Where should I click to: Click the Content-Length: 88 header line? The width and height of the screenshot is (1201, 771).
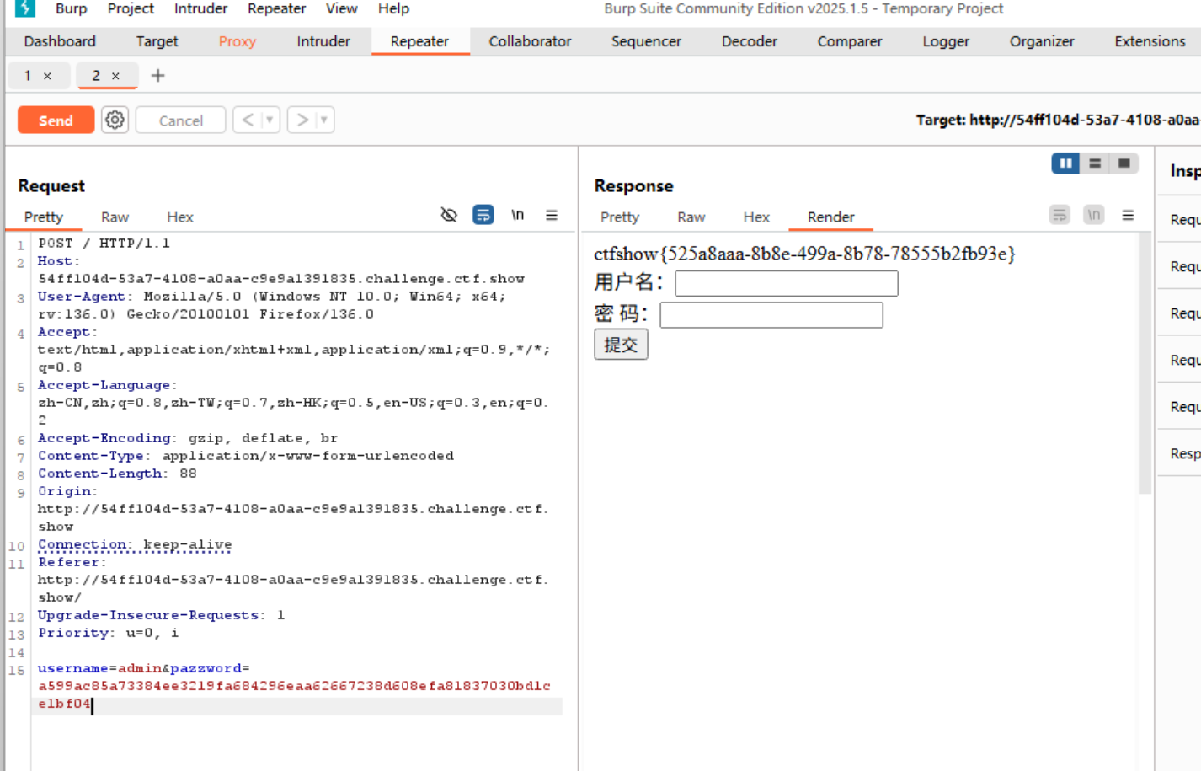coord(117,473)
